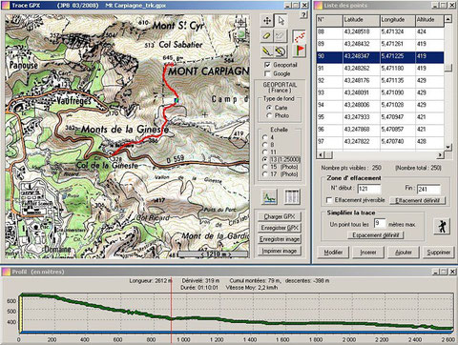Select the Photo background type radio
This screenshot has width=458, height=345.
(269, 115)
